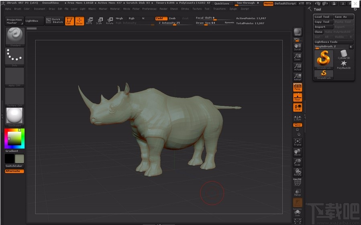Viewport: 361px width, 225px height.
Task: Click Copy Tool button
Action: coord(324,22)
